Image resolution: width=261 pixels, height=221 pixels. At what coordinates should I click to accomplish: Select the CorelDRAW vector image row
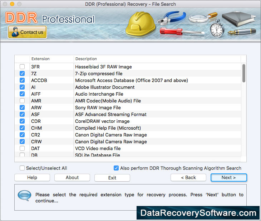click(x=128, y=121)
